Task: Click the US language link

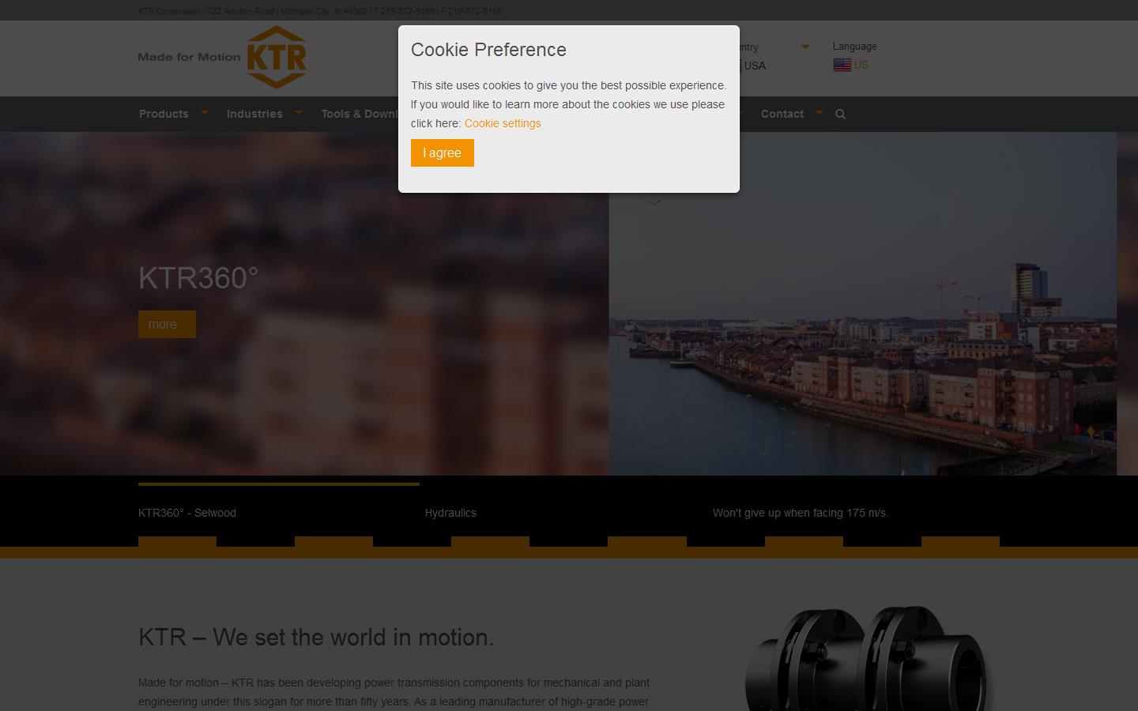Action: [861, 66]
